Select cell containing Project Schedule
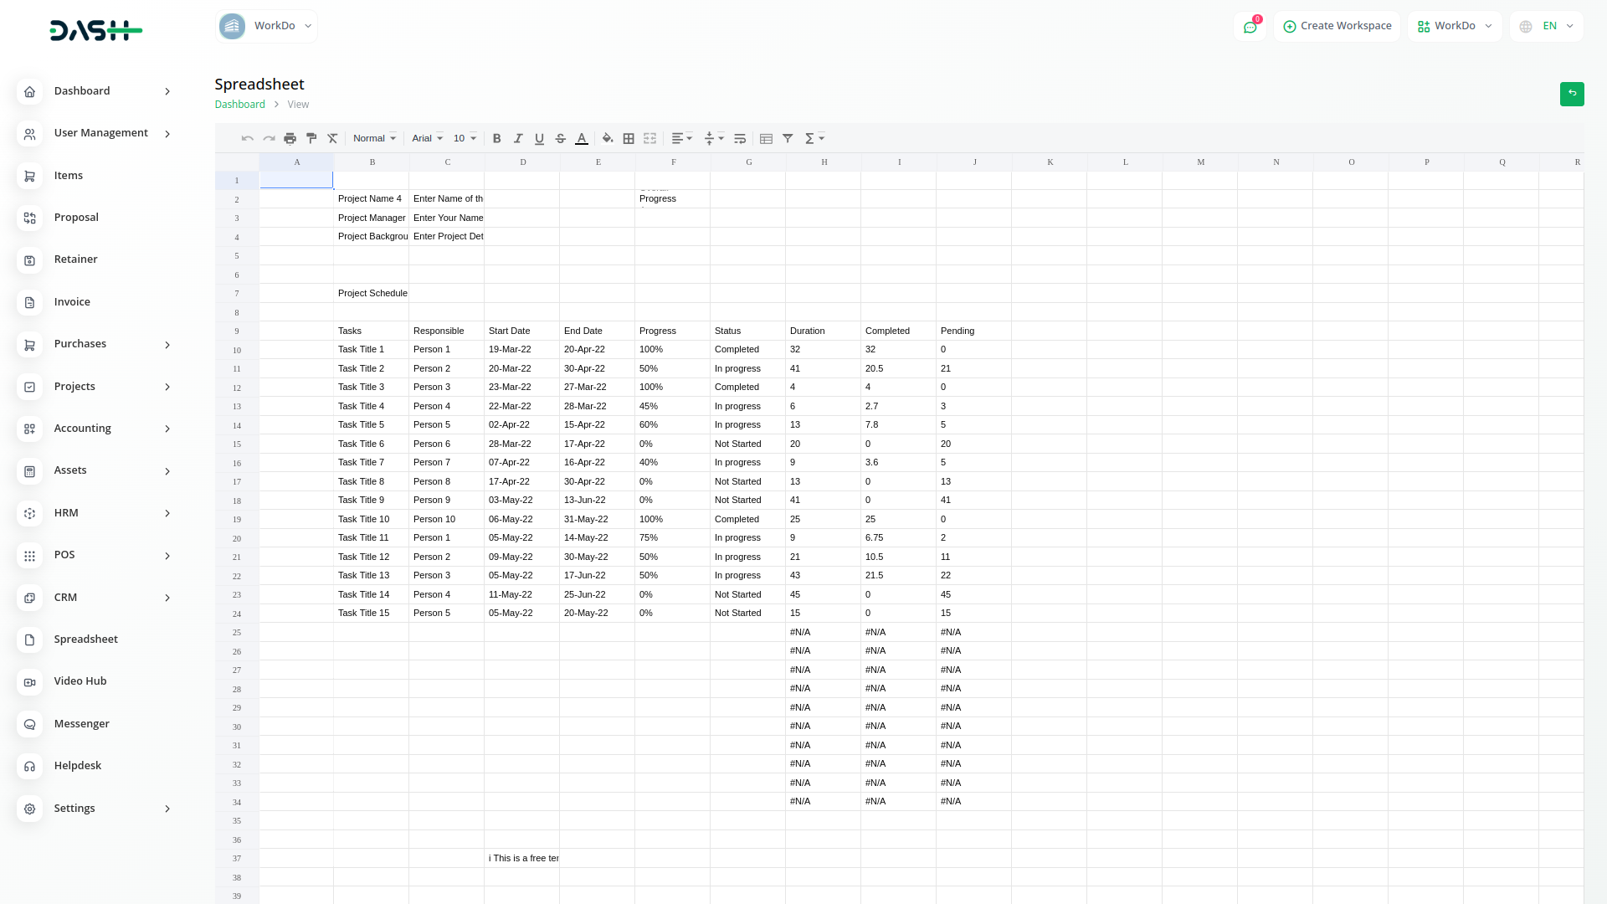The height and width of the screenshot is (904, 1607). (x=372, y=293)
